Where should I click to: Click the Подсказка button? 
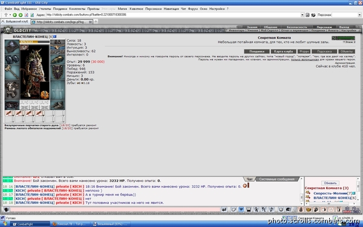(x=324, y=51)
